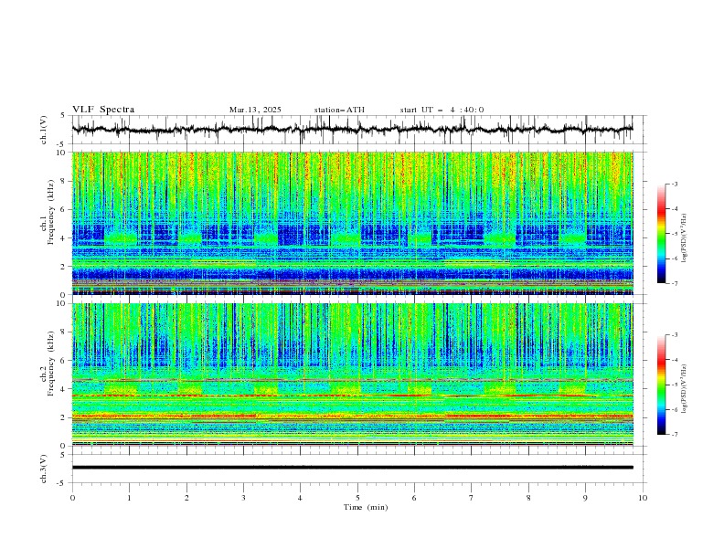Click time axis tick label "4"
Viewport: 724px width, 559px height.
[x=300, y=498]
